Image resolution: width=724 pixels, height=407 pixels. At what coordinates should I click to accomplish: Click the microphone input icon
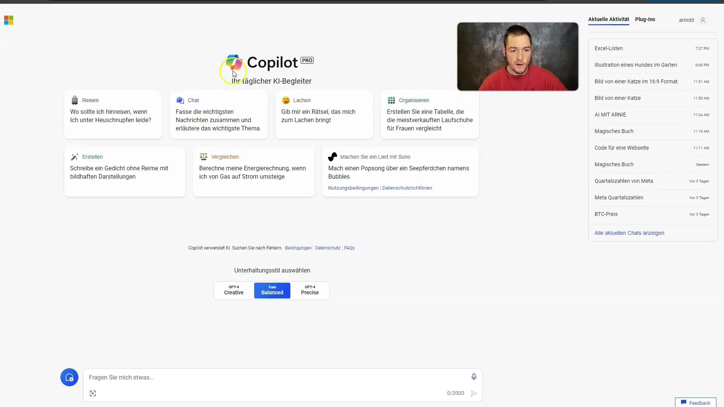pyautogui.click(x=472, y=377)
